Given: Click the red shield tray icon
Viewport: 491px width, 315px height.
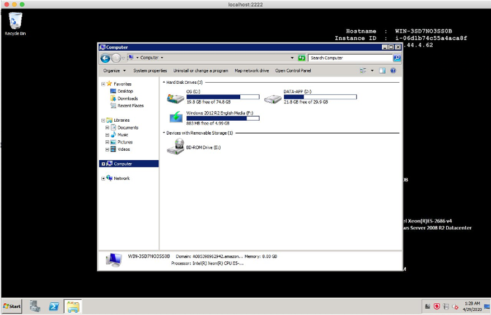Looking at the screenshot, I should coord(437,307).
